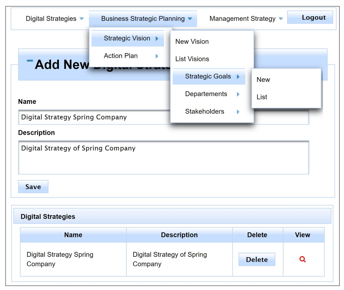
Task: Toggle the Business Strategic Planning menu
Action: tap(146, 19)
